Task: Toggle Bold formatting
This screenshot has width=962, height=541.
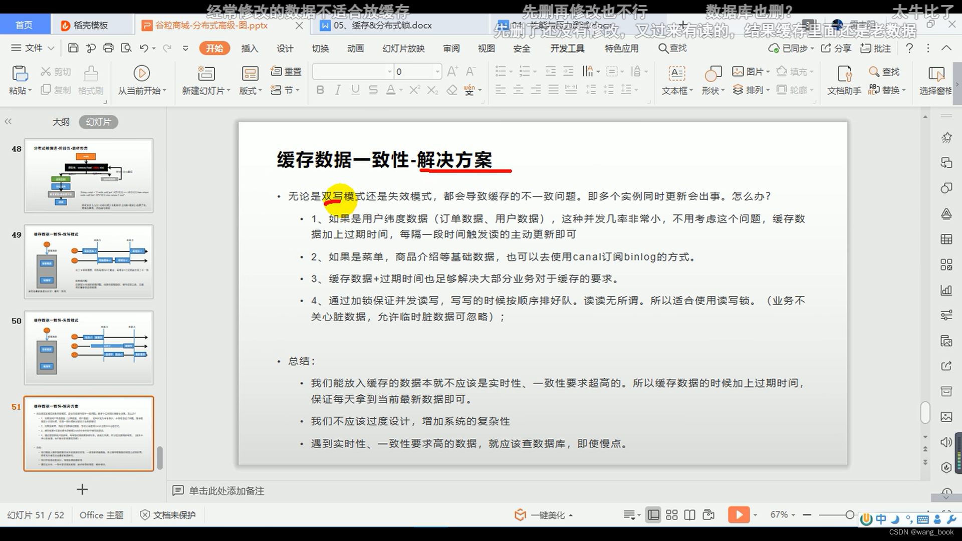Action: pos(320,90)
